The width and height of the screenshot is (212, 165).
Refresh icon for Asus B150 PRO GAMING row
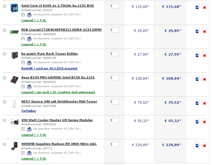tap(197, 79)
